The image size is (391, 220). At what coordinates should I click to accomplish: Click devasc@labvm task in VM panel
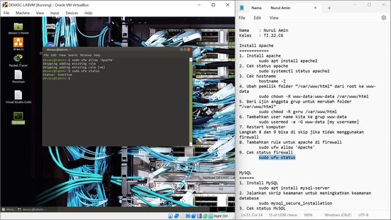click(32, 210)
